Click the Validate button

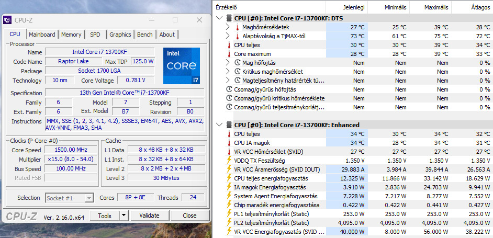click(x=149, y=216)
